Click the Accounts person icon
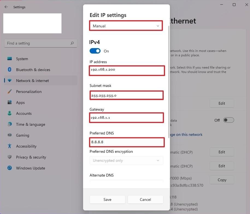Viewport: 250px width, 214px height. click(x=10, y=113)
